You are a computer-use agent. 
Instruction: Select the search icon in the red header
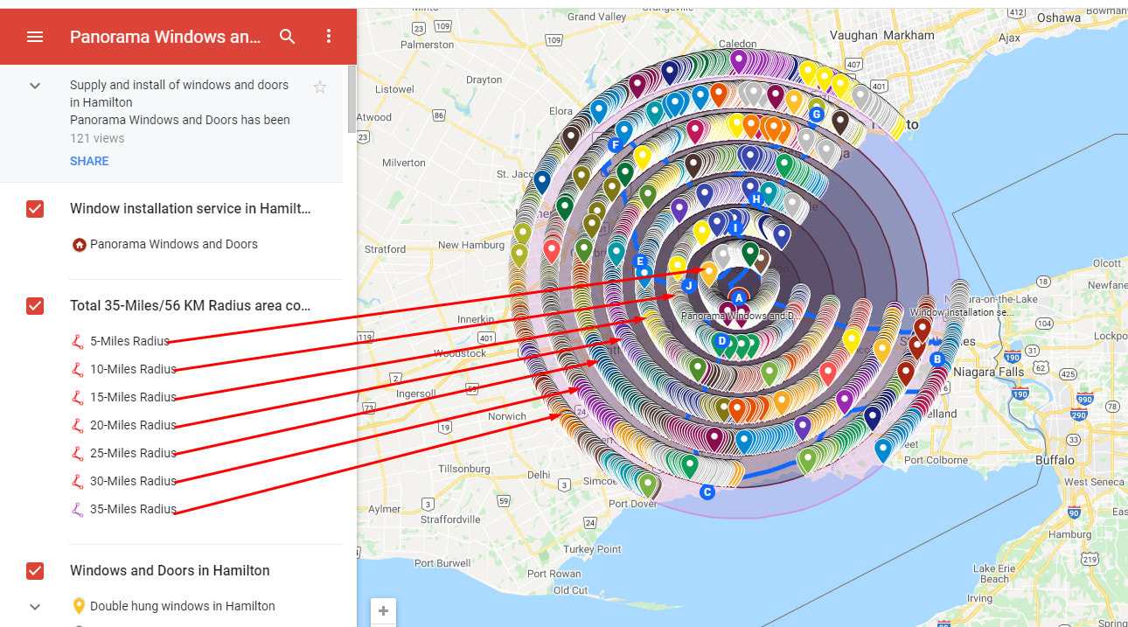[x=288, y=37]
